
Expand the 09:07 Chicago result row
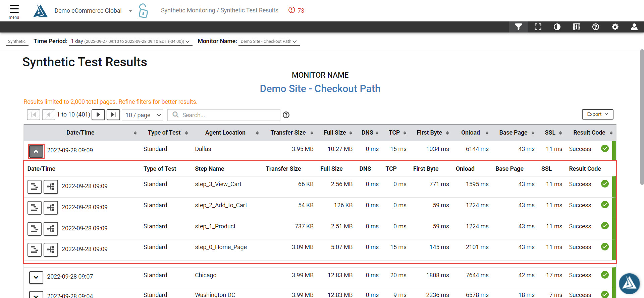[x=36, y=277]
